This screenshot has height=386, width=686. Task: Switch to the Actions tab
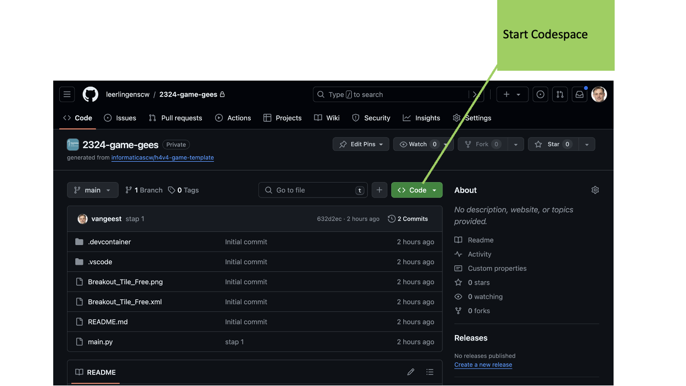point(233,118)
